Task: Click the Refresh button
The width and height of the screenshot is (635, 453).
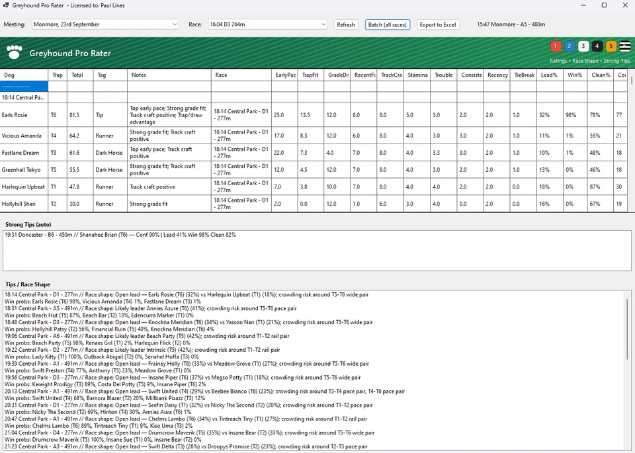Action: click(346, 24)
